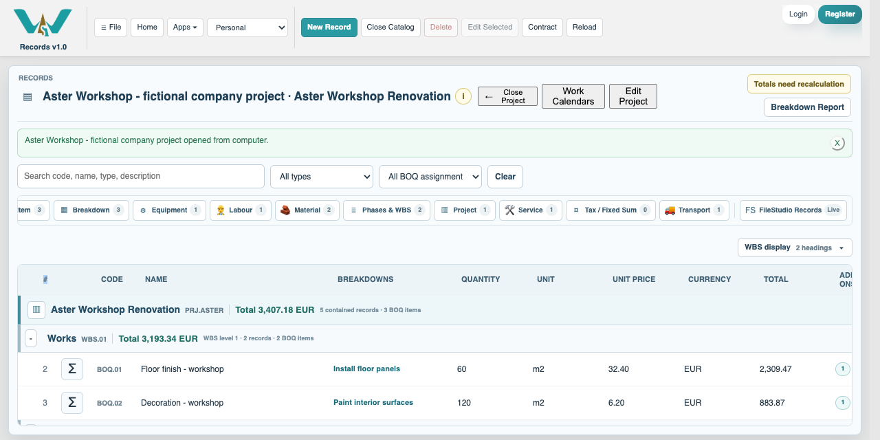Screen dimensions: 880x440
Task: Filter records by Breakdown type
Action: 91,210
